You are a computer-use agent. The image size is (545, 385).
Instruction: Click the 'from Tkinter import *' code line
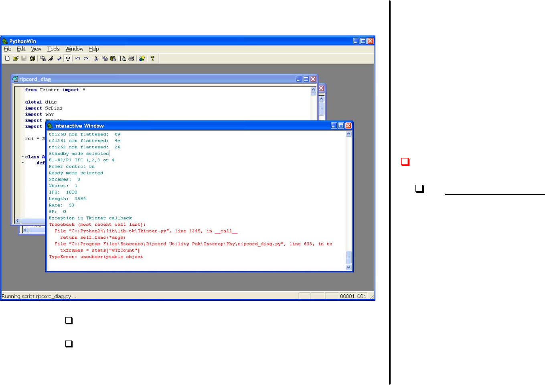coord(55,90)
